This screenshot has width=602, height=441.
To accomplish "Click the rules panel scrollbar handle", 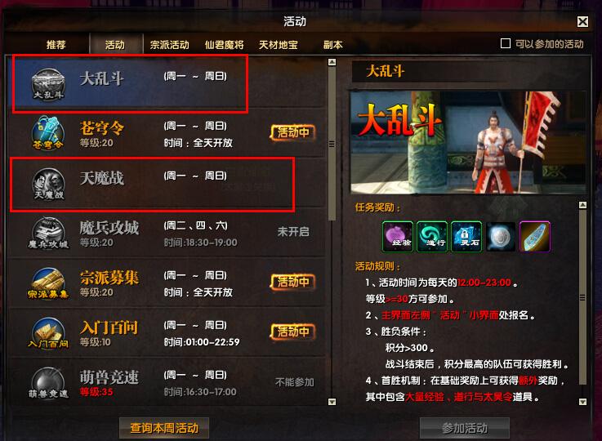I will [x=582, y=297].
